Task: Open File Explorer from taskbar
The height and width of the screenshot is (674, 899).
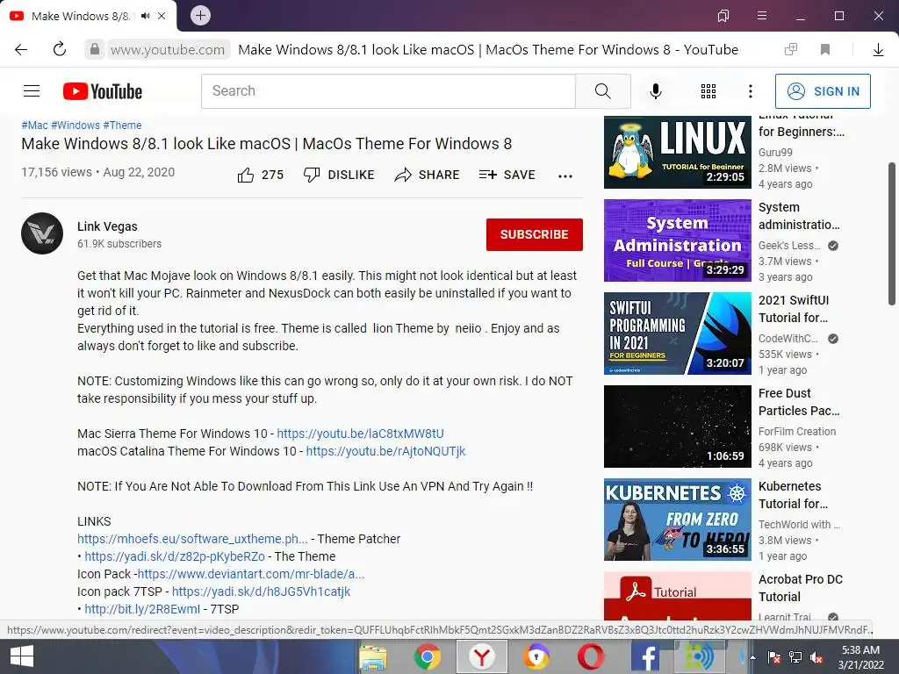Action: coord(372,656)
